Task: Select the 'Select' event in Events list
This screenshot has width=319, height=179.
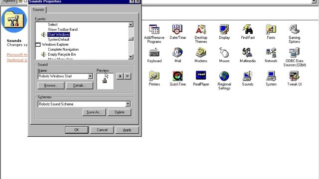Action: pyautogui.click(x=53, y=24)
